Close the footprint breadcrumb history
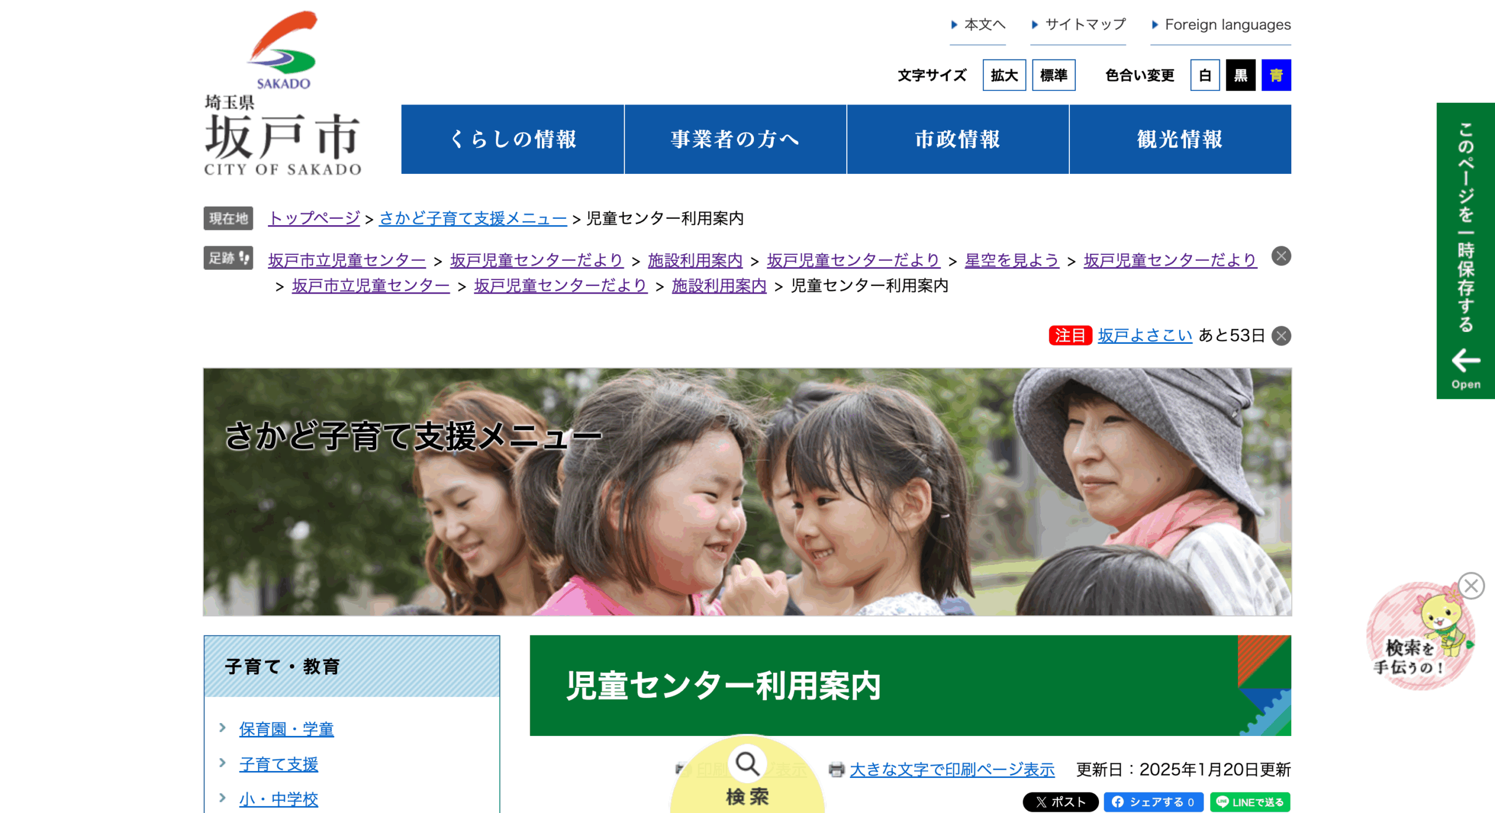Viewport: 1495px width, 813px height. pyautogui.click(x=1281, y=256)
